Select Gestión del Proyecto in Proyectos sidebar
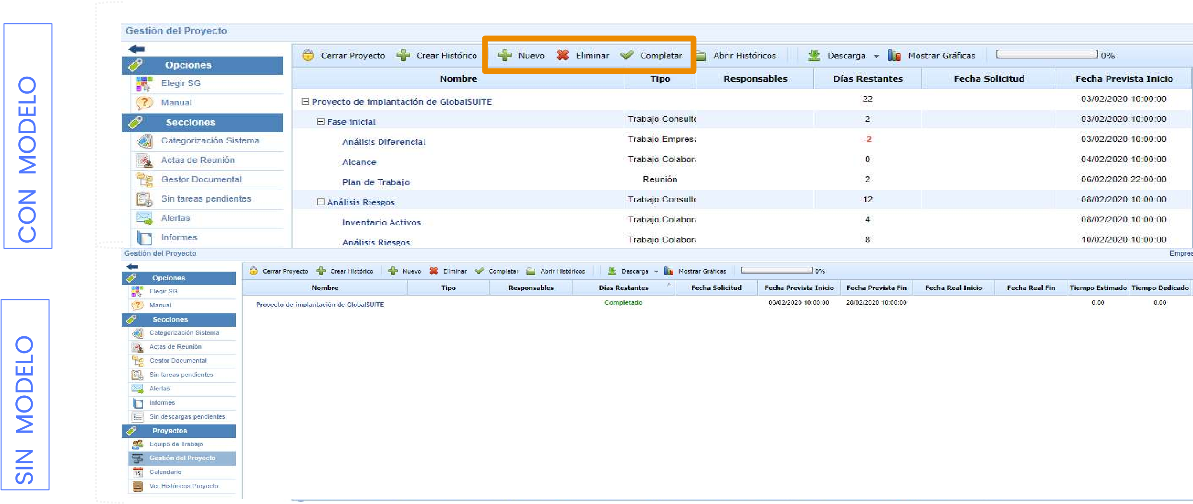Image resolution: width=1193 pixels, height=504 pixels. coord(182,458)
